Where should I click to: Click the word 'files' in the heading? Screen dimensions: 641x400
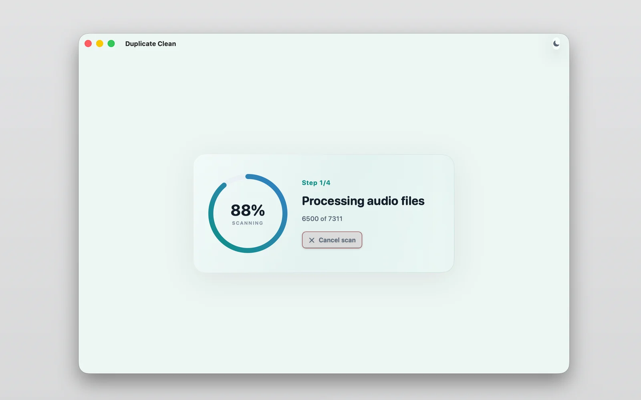coord(413,201)
